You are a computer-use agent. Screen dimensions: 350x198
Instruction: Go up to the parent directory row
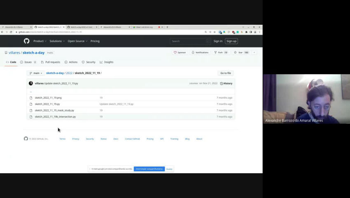tap(31, 92)
